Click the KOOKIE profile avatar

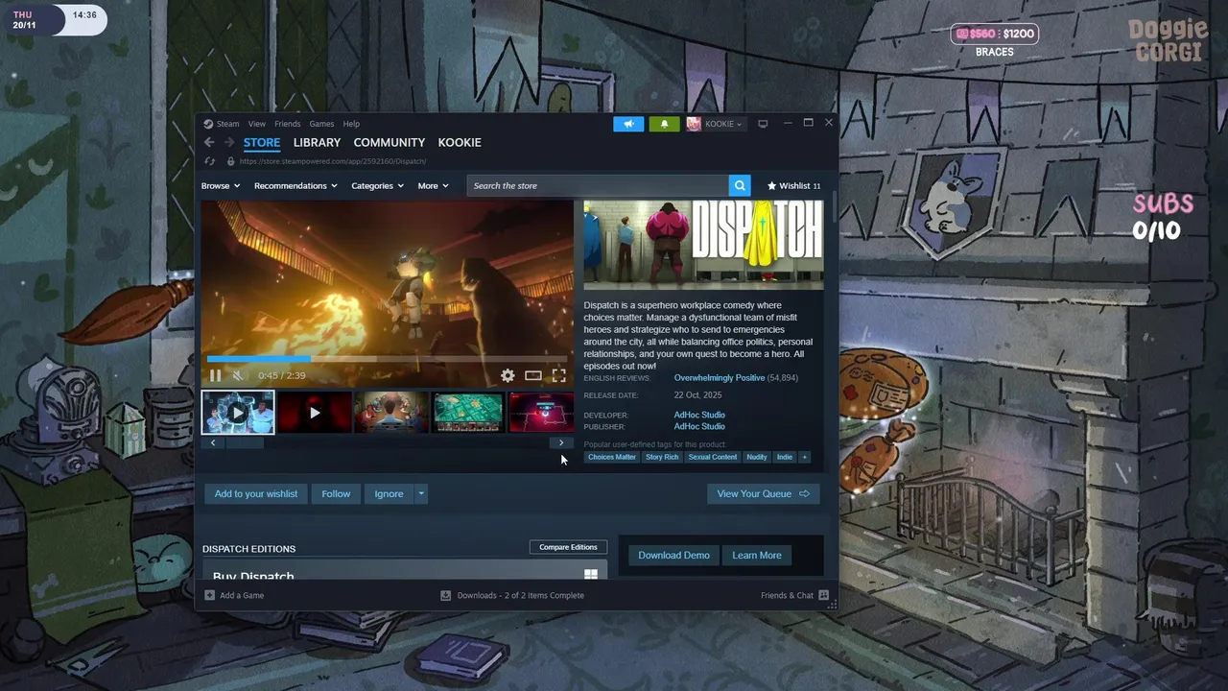tap(694, 124)
